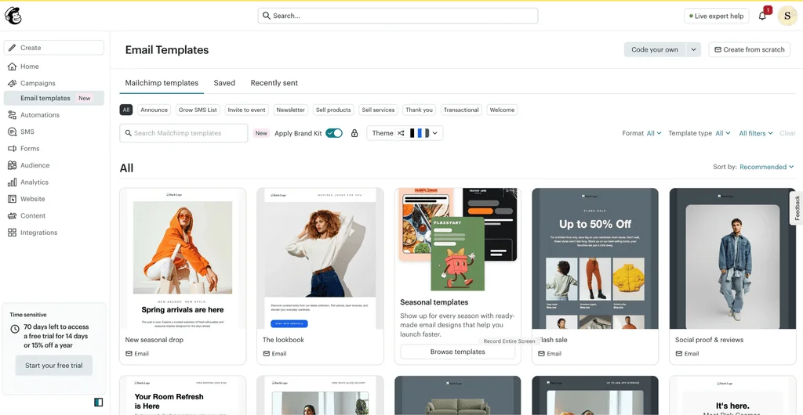Click the Automations icon in sidebar
The height and width of the screenshot is (415, 803).
pos(13,115)
